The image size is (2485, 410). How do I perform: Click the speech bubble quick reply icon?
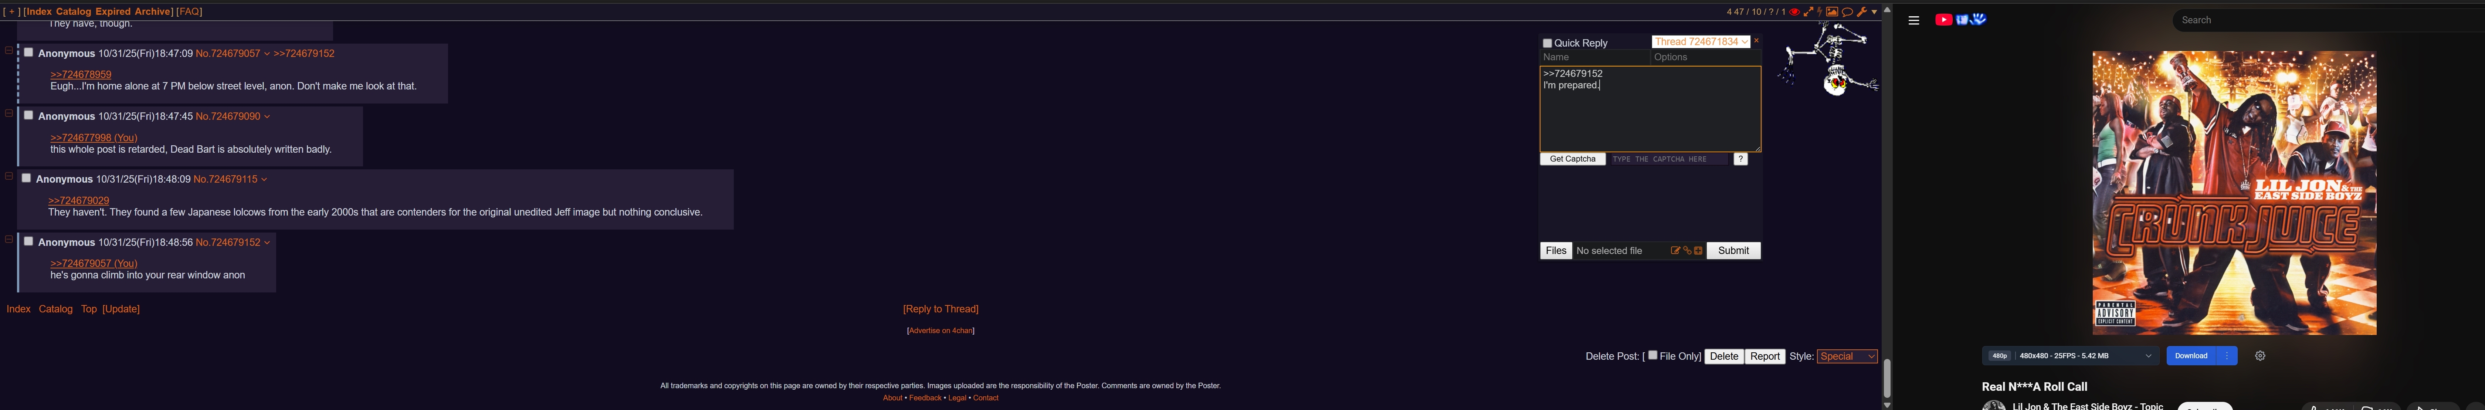(x=1847, y=11)
